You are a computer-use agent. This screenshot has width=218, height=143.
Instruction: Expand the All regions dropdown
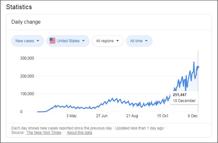pos(107,41)
